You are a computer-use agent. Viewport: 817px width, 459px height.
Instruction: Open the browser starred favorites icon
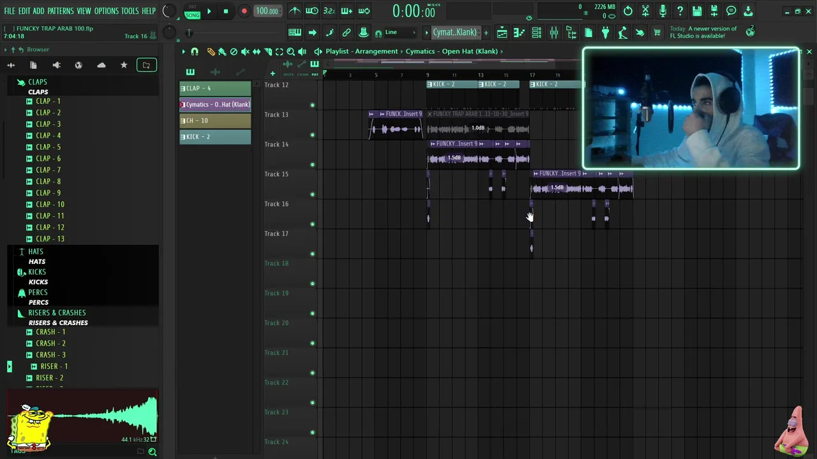pyautogui.click(x=124, y=65)
